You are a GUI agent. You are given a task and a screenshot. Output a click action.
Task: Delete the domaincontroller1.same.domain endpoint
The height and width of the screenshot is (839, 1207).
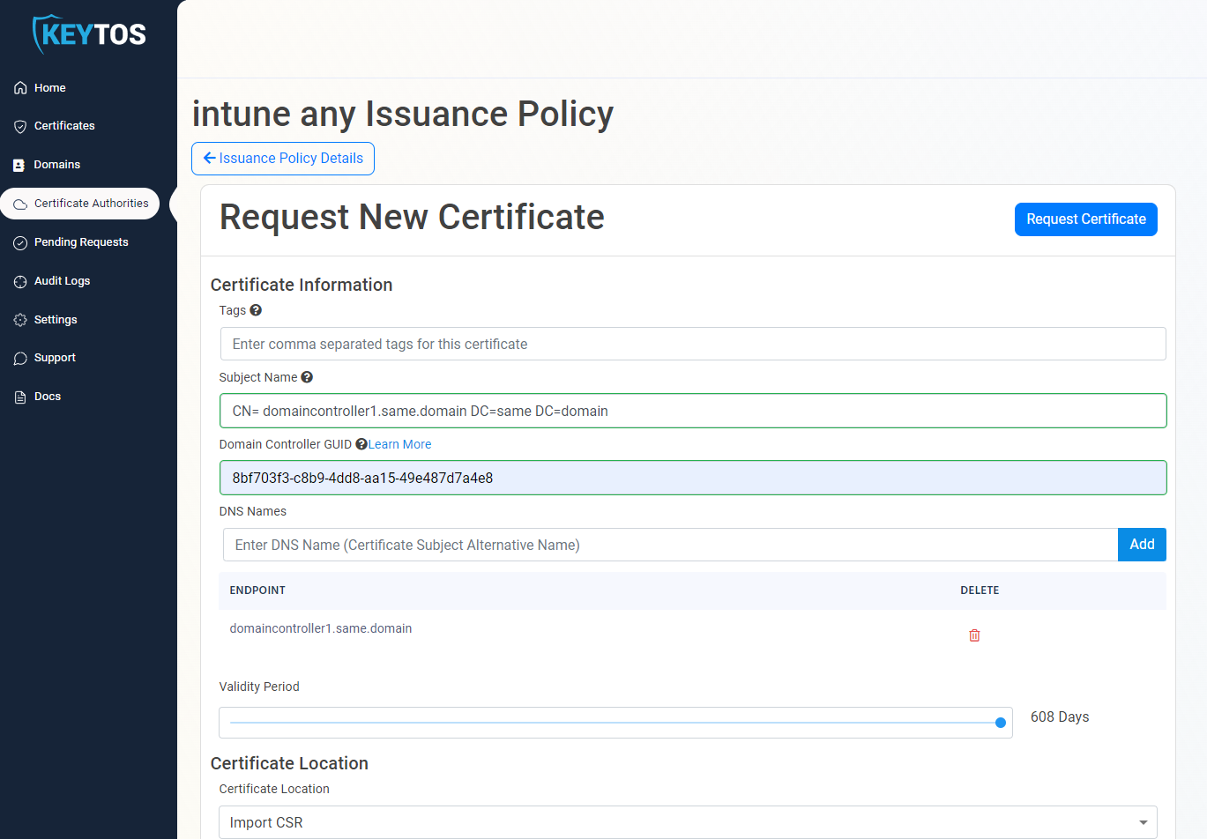click(974, 635)
